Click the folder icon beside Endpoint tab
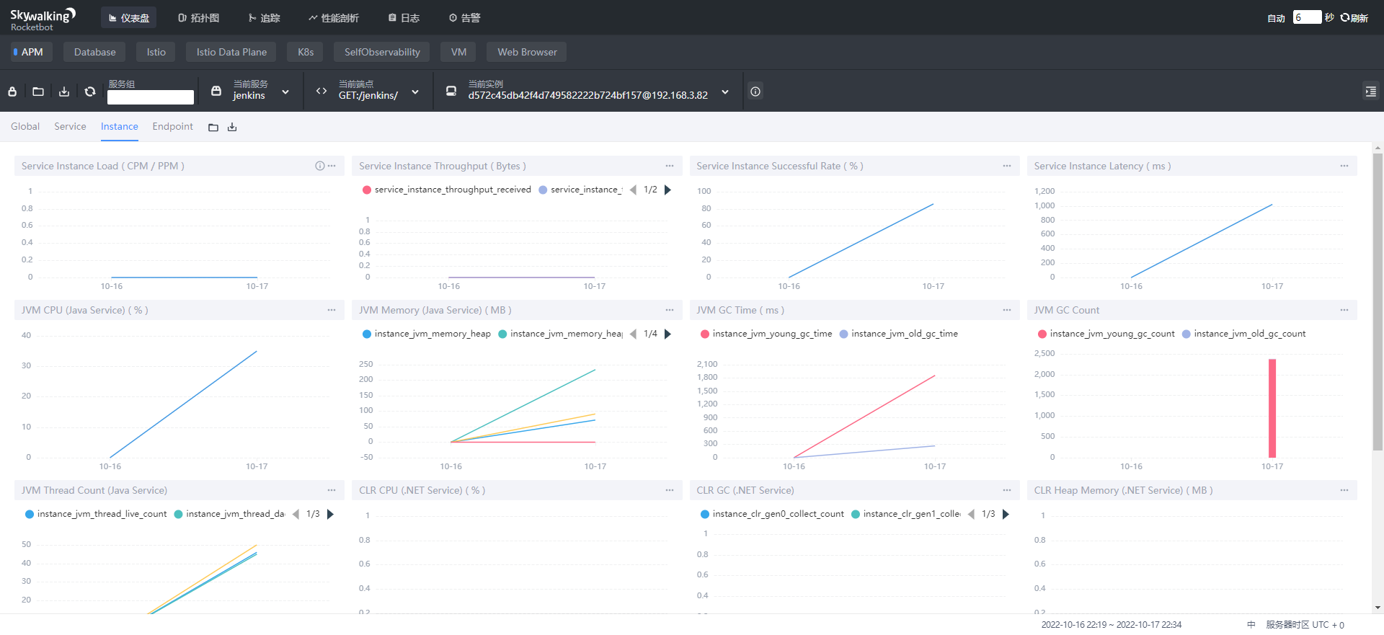This screenshot has width=1384, height=635. pyautogui.click(x=213, y=128)
